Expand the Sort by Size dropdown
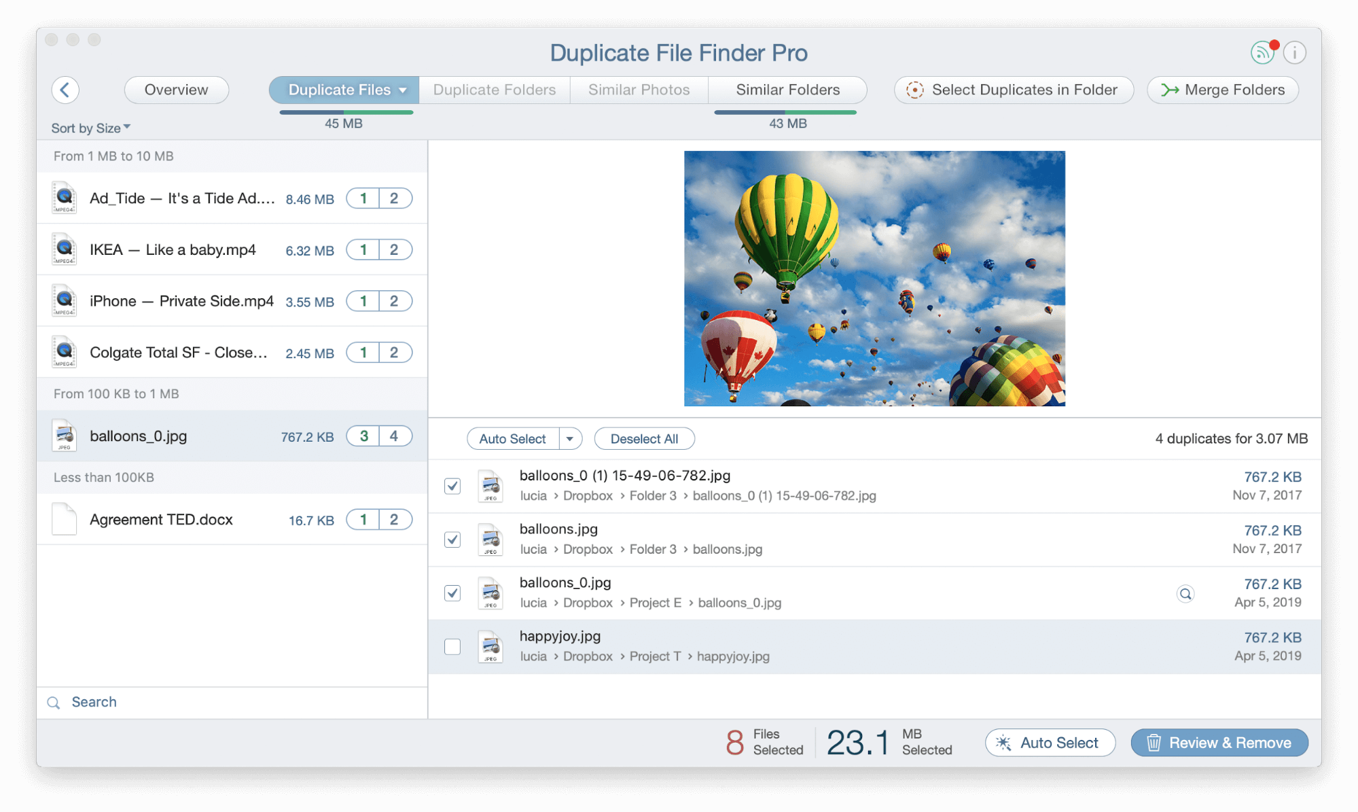The width and height of the screenshot is (1358, 812). tap(89, 126)
